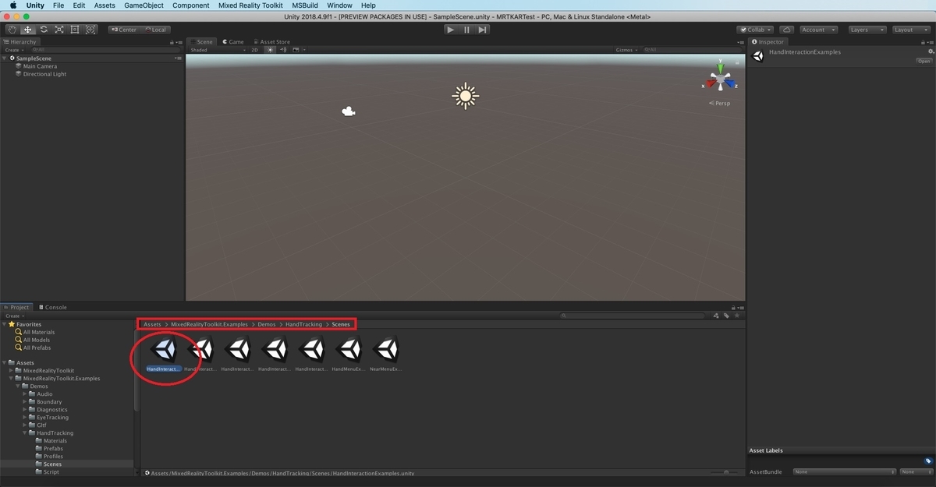
Task: Toggle the Inspector panel lock
Action: coord(921,42)
